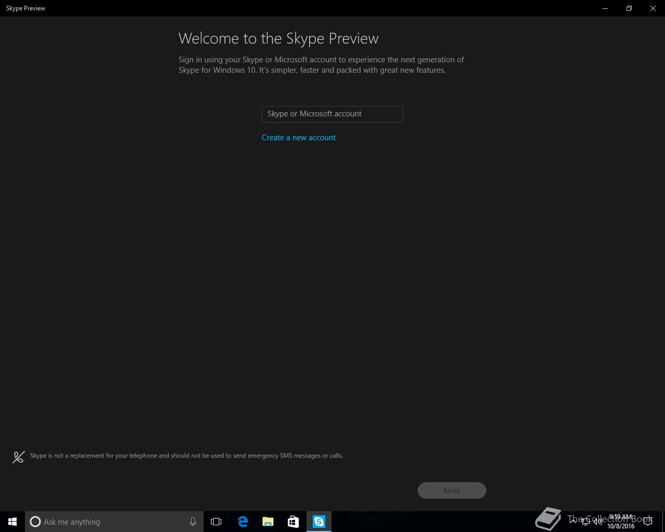Viewport: 665px width, 532px height.
Task: Open the clock showing 10/8/2016
Action: pyautogui.click(x=621, y=522)
